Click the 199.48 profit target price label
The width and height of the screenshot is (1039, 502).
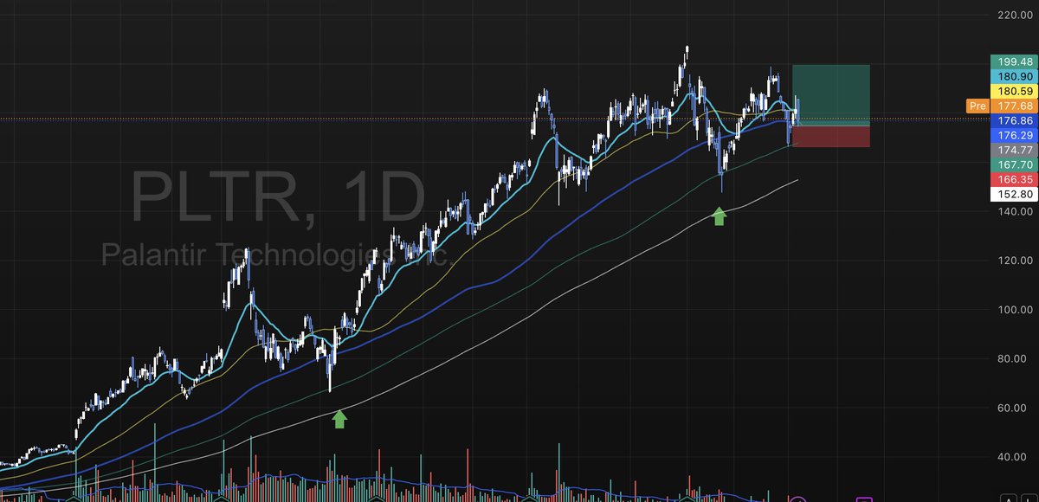click(x=1012, y=61)
